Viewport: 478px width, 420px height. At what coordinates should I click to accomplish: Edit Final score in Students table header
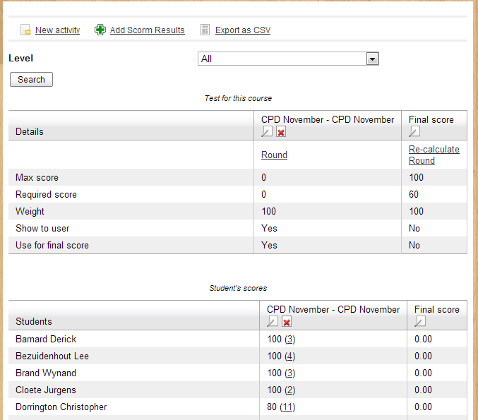[x=419, y=322]
